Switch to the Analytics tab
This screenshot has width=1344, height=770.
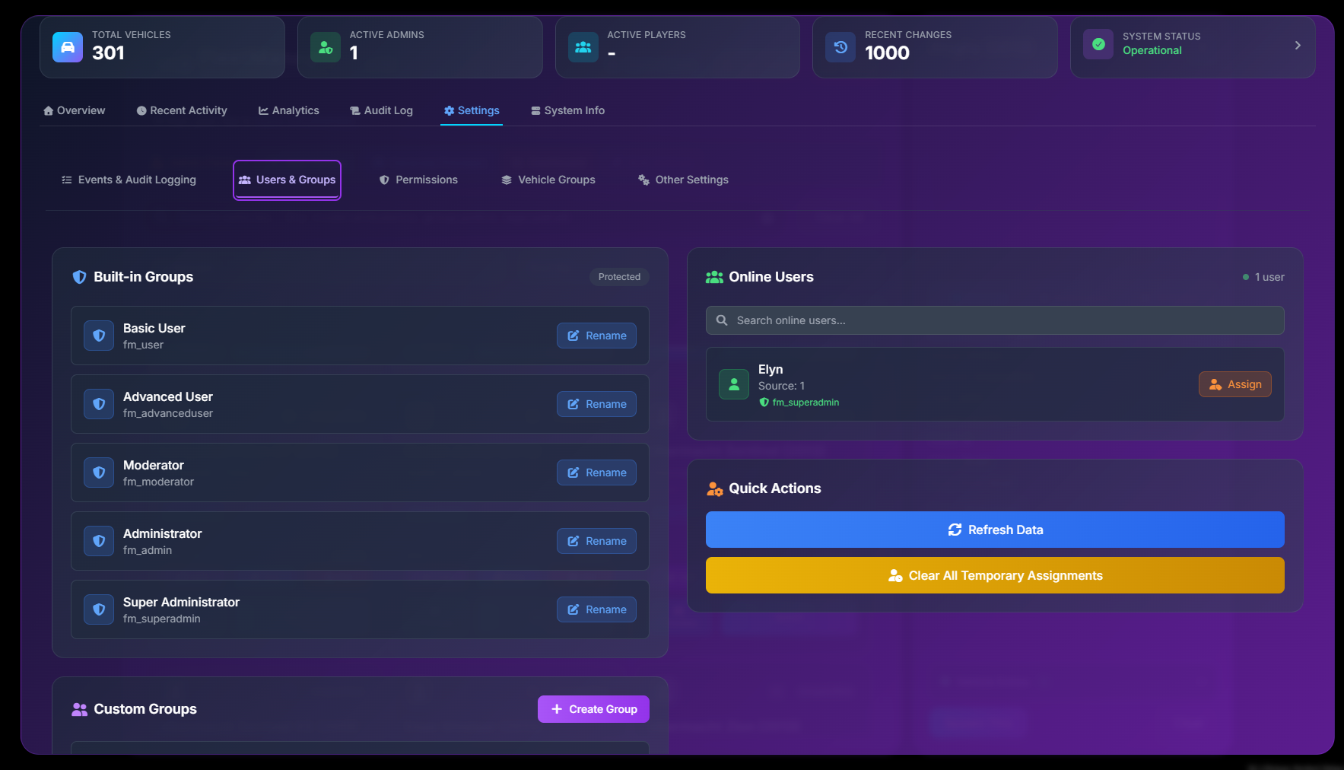pyautogui.click(x=289, y=110)
